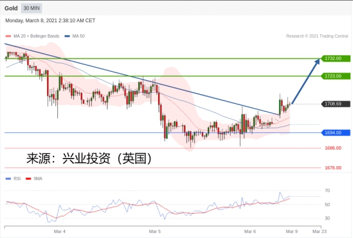Screen dimensions: 353x238
Task: Click the MA 20 + Bollinger Bands legend label
Action: pos(36,36)
